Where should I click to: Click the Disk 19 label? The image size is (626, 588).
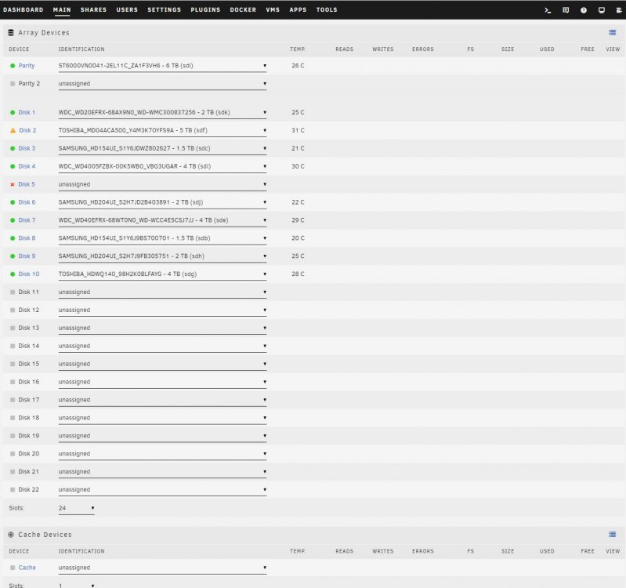29,436
